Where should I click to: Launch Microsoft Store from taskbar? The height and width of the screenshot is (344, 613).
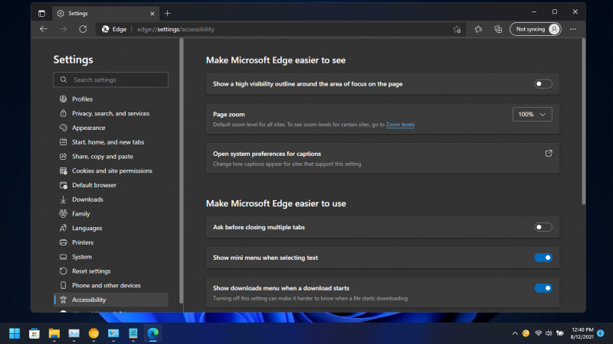click(x=34, y=333)
